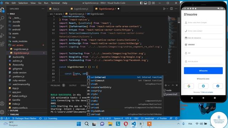
Task: Tap the Android back button in emulator
Action: [192, 98]
